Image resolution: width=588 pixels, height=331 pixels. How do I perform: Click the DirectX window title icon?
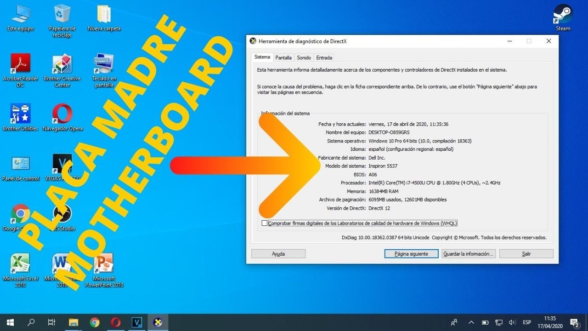tap(253, 41)
